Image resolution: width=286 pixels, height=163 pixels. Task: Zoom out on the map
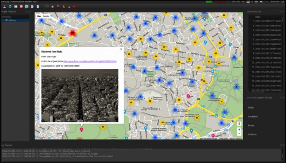point(239,133)
